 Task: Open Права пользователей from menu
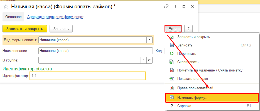coord(212,88)
